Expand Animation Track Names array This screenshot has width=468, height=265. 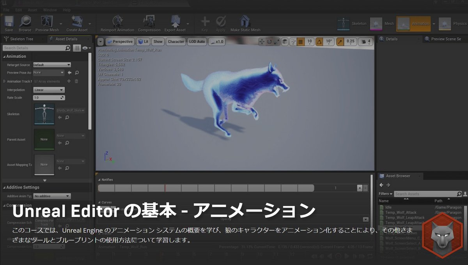click(4, 81)
